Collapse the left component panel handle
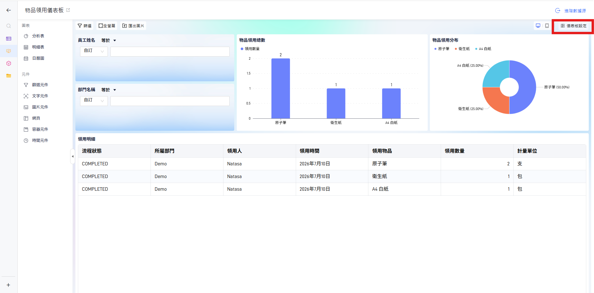 [73, 156]
